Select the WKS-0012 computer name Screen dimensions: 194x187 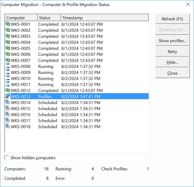coord(20,90)
